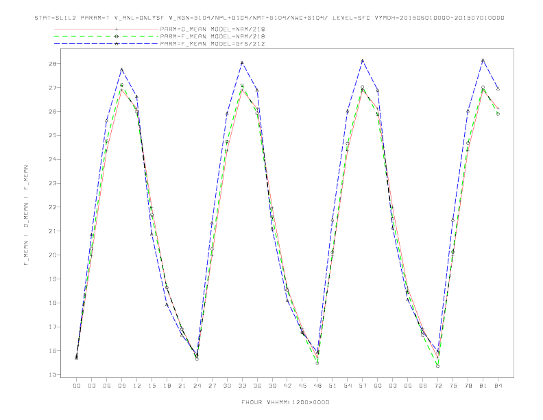Click y-axis tick value 16
This screenshot has height=420, width=543.
click(53, 351)
